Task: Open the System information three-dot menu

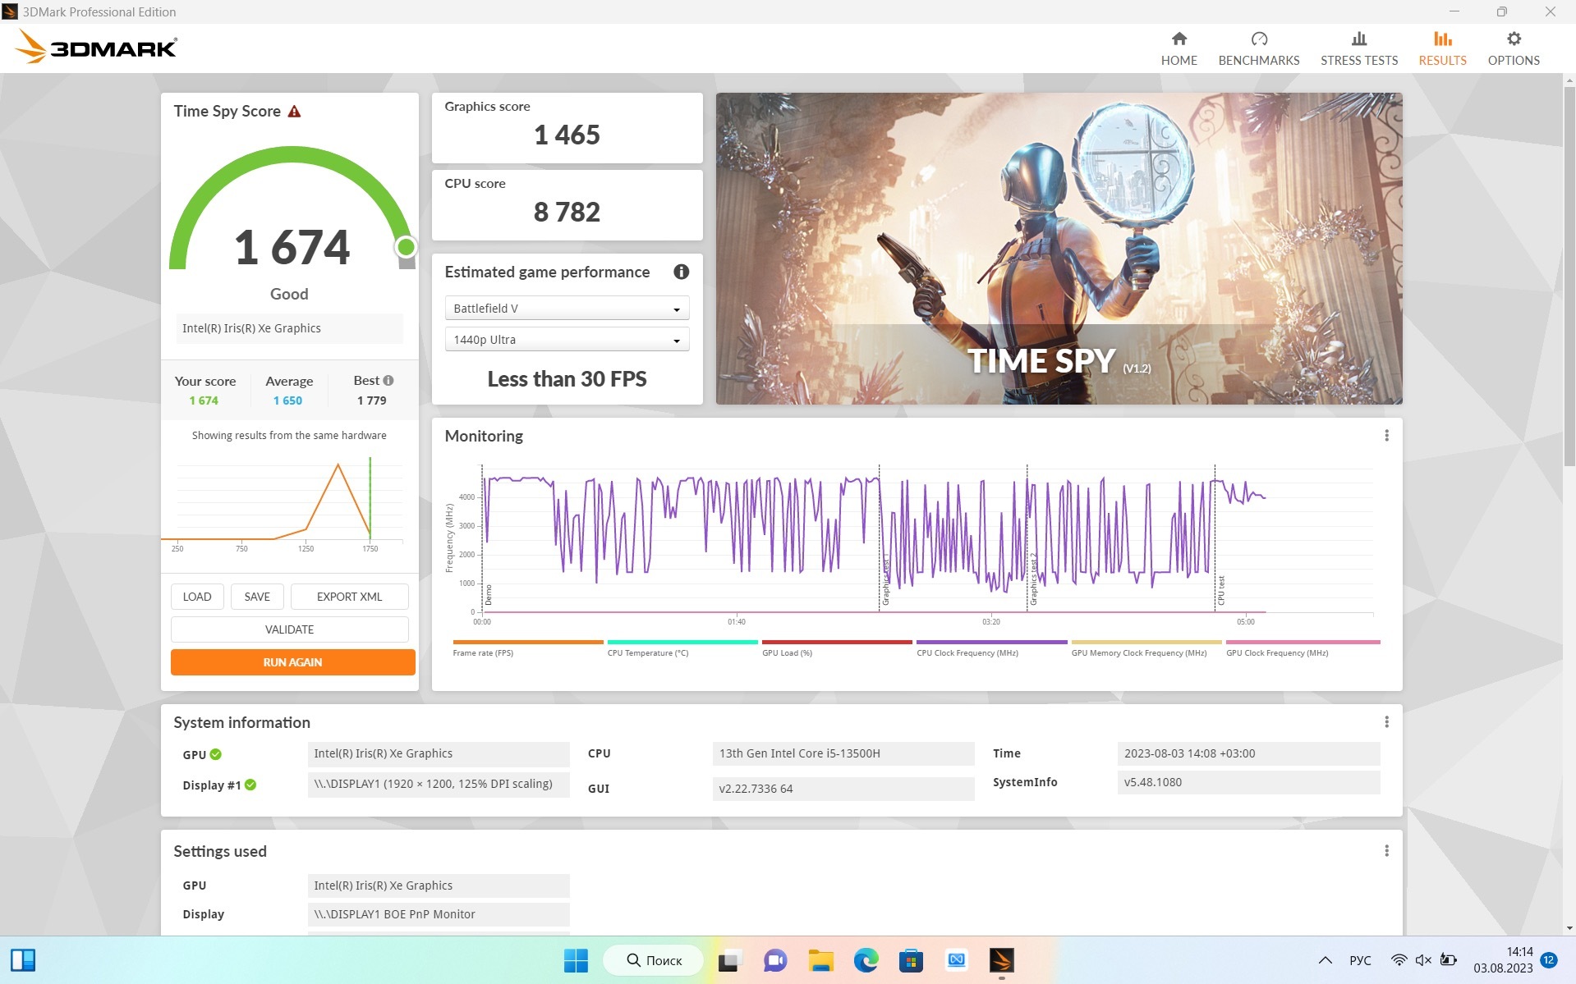Action: pyautogui.click(x=1386, y=722)
